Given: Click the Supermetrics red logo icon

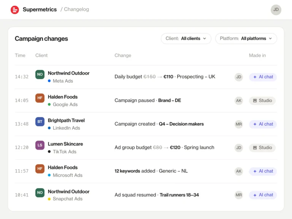Looking at the screenshot, I should [15, 10].
